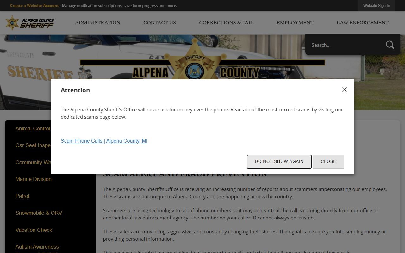This screenshot has height=253, width=405.
Task: Close the Attention dialog with the X icon
Action: (344, 89)
